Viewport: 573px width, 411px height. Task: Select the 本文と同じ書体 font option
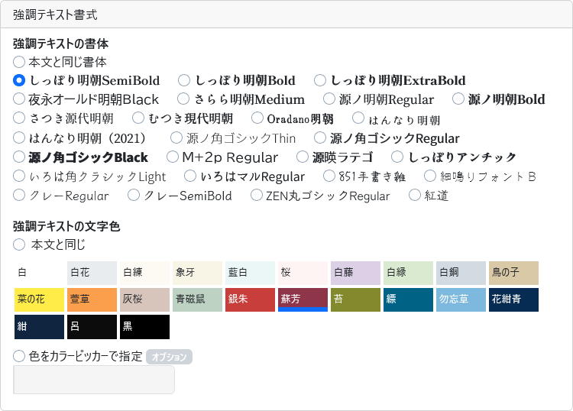20,62
